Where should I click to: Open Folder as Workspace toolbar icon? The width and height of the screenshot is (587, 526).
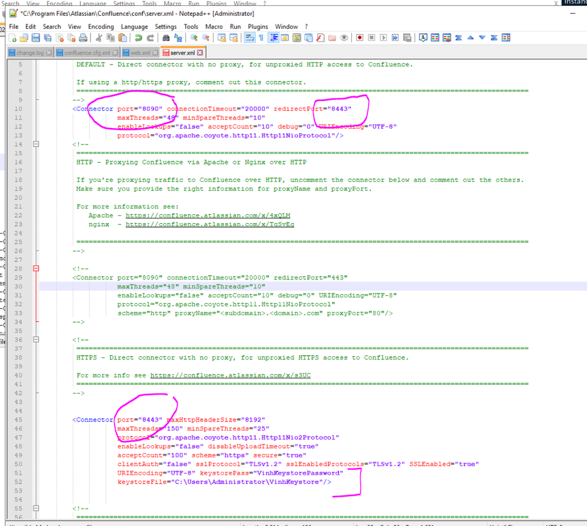[x=332, y=38]
